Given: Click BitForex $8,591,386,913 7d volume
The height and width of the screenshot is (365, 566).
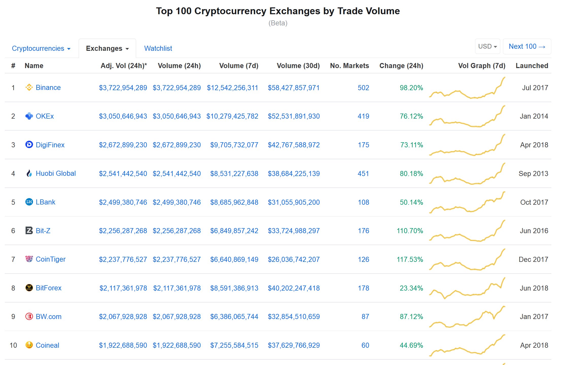Looking at the screenshot, I should click(x=234, y=288).
